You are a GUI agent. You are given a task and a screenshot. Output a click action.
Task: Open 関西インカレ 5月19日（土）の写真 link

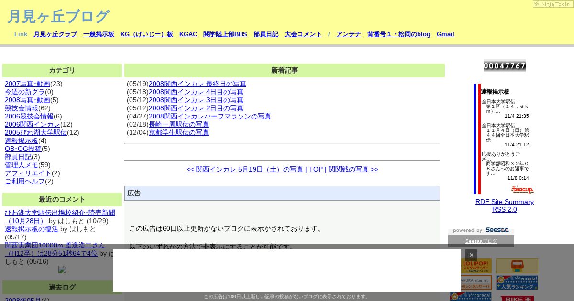pyautogui.click(x=250, y=169)
